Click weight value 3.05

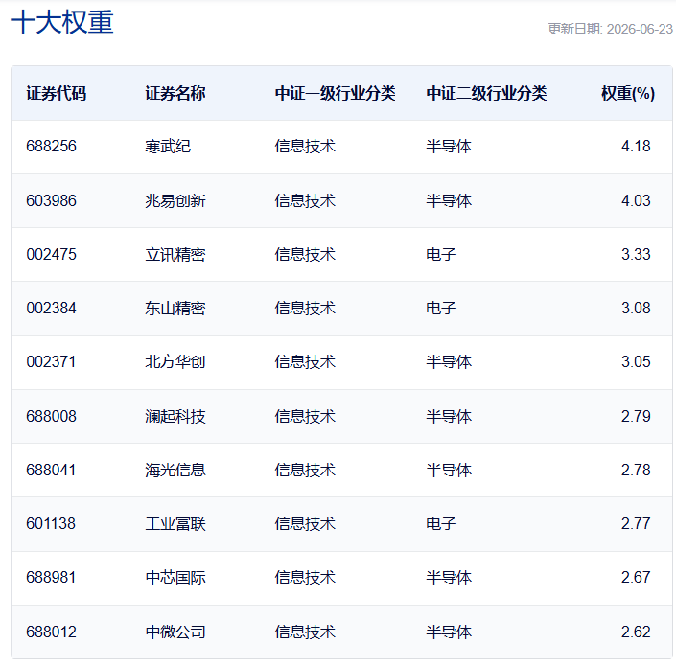(x=636, y=361)
